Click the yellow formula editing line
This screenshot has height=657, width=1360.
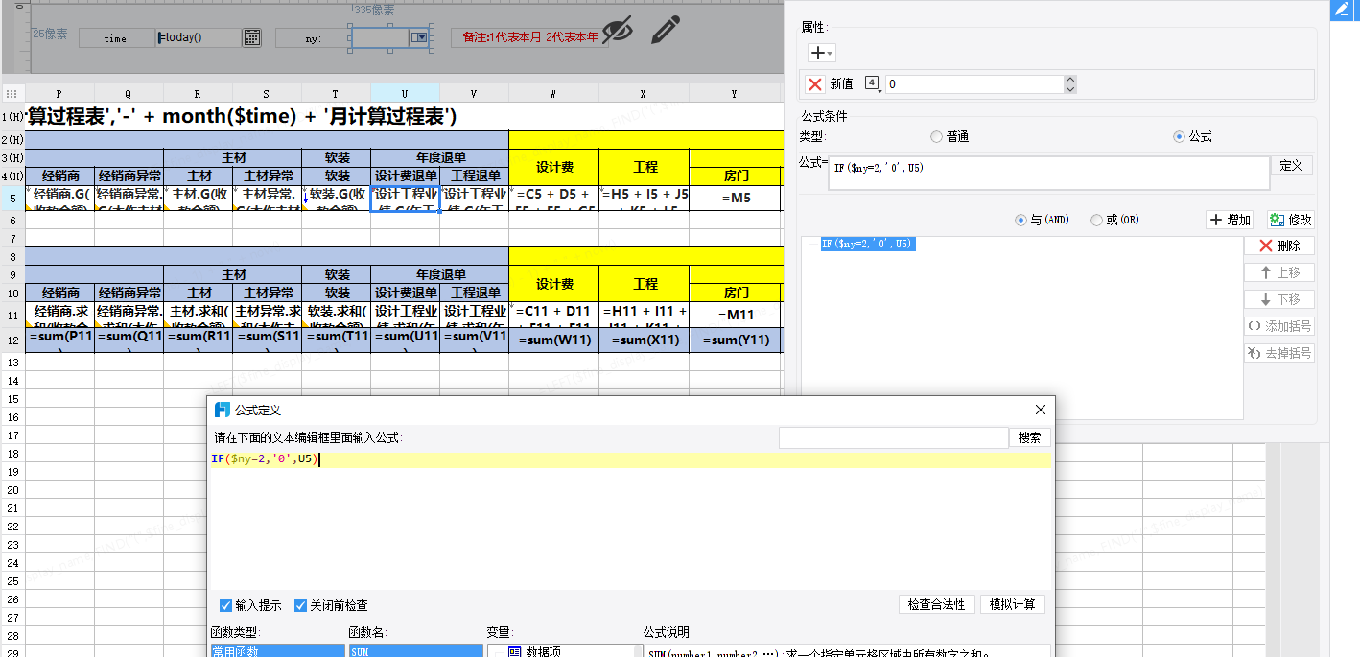(x=630, y=459)
